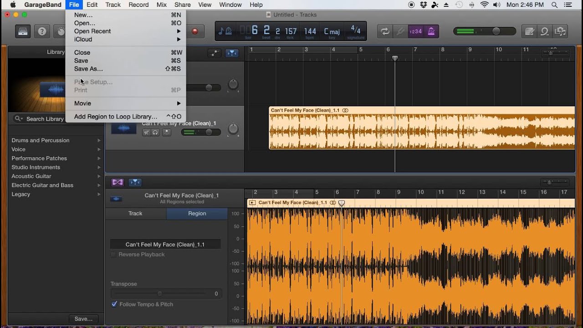Click the Save... button in Library
The image size is (583, 328).
(x=83, y=319)
